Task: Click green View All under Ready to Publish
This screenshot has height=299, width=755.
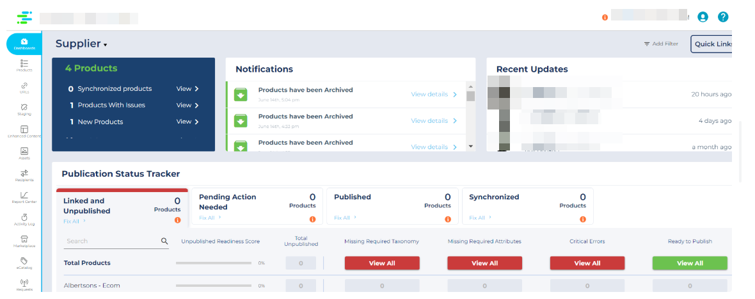Action: (690, 263)
